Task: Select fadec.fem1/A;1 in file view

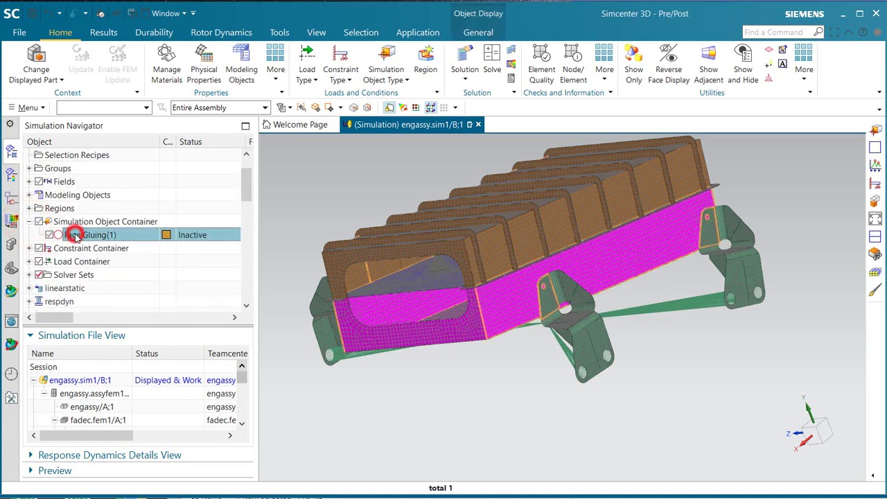Action: (98, 420)
